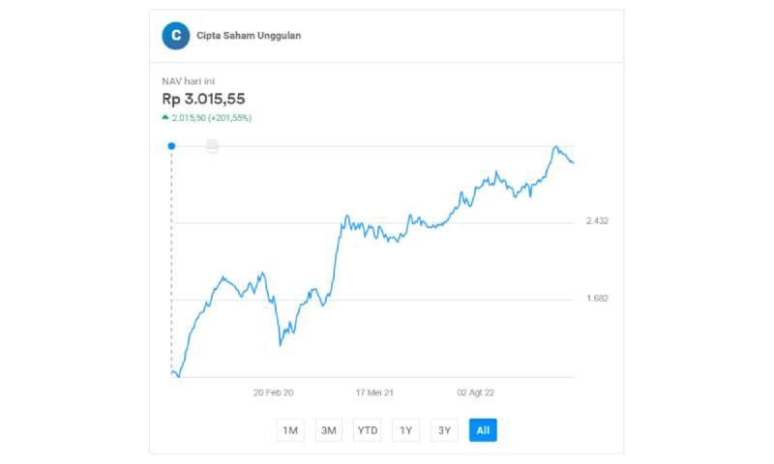Click the 02 Agt 22 date label
The width and height of the screenshot is (774, 464).
tap(476, 393)
